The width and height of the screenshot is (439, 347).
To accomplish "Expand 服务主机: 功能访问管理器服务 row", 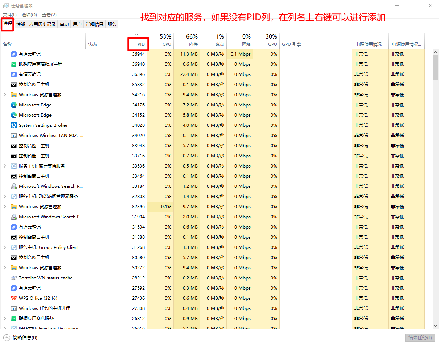I will pyautogui.click(x=5, y=196).
